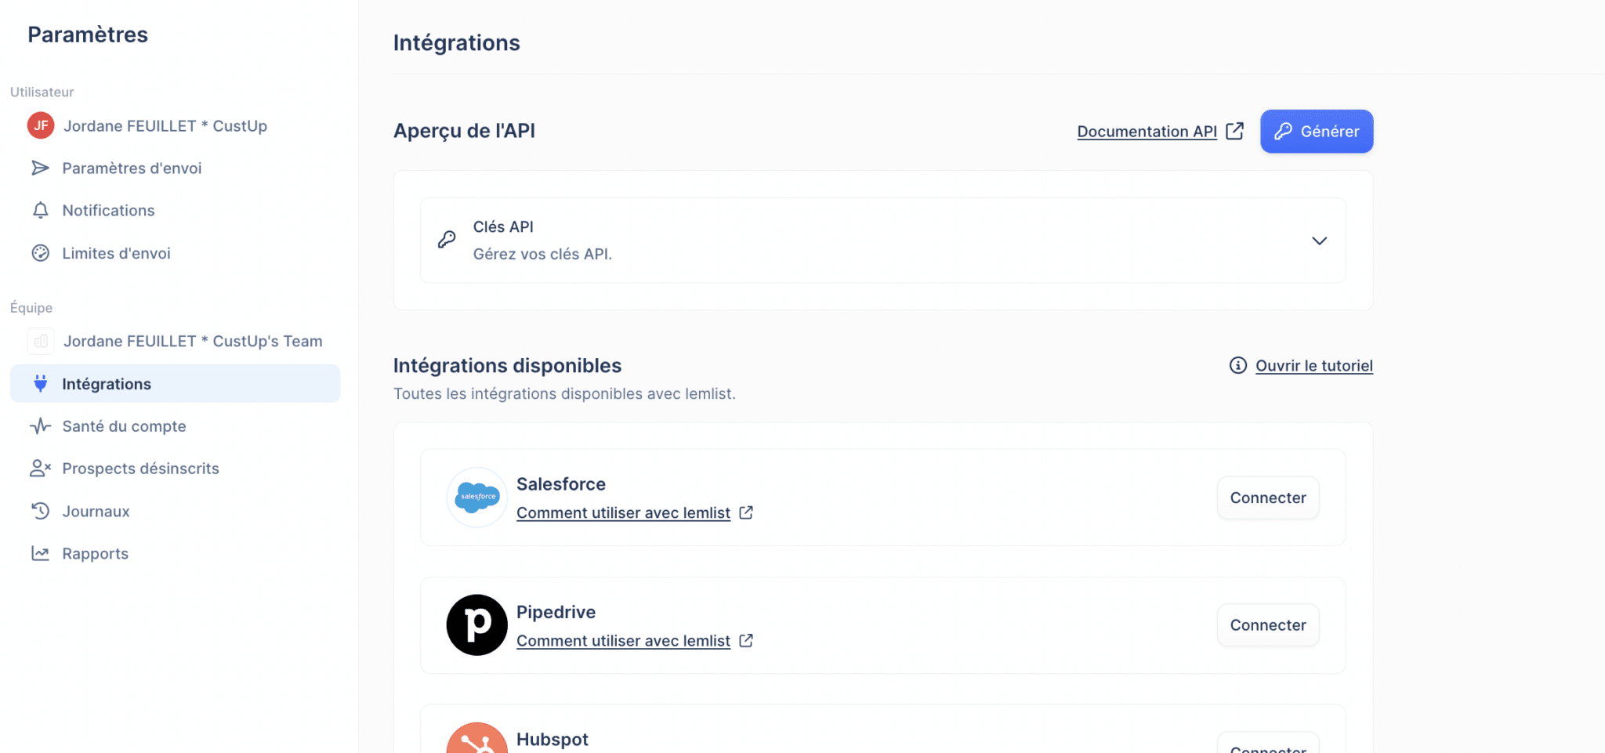Screen dimensions: 1605x753
Task: Click the Rapports chart icon
Action: click(40, 553)
